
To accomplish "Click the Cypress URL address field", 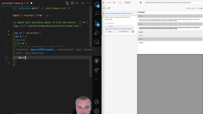I will (173, 3).
